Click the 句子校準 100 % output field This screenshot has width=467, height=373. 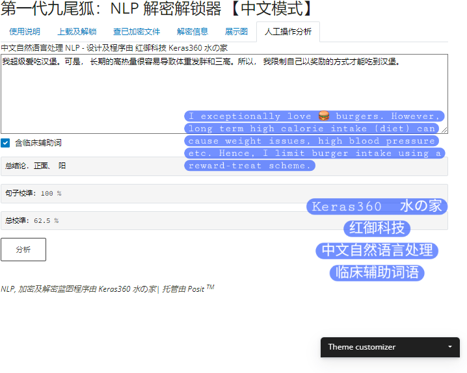[x=224, y=194]
